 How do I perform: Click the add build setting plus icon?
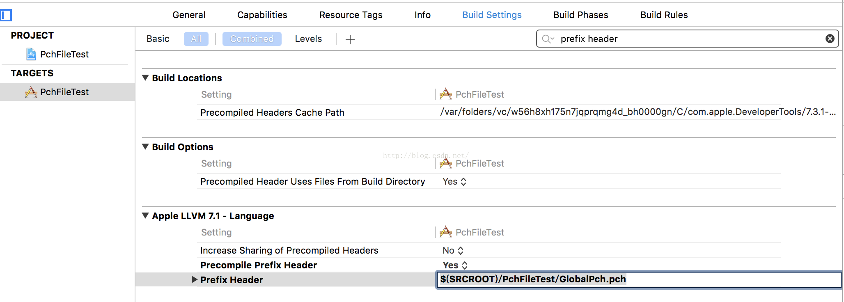click(x=350, y=39)
